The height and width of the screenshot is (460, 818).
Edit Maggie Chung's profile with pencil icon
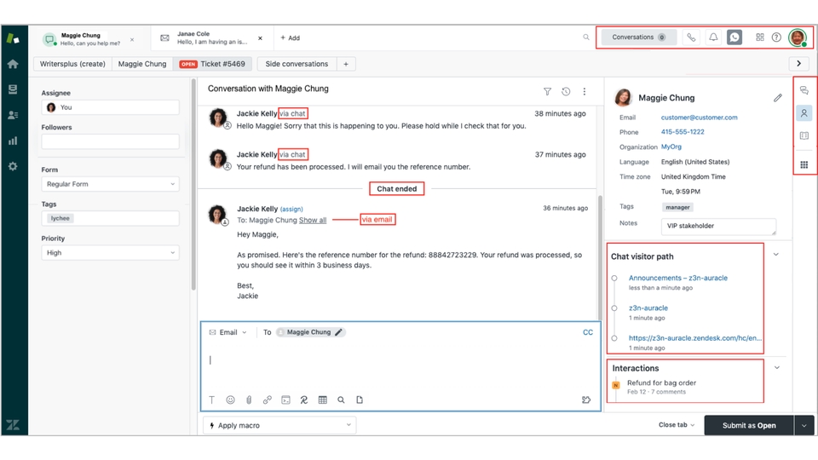coord(777,97)
